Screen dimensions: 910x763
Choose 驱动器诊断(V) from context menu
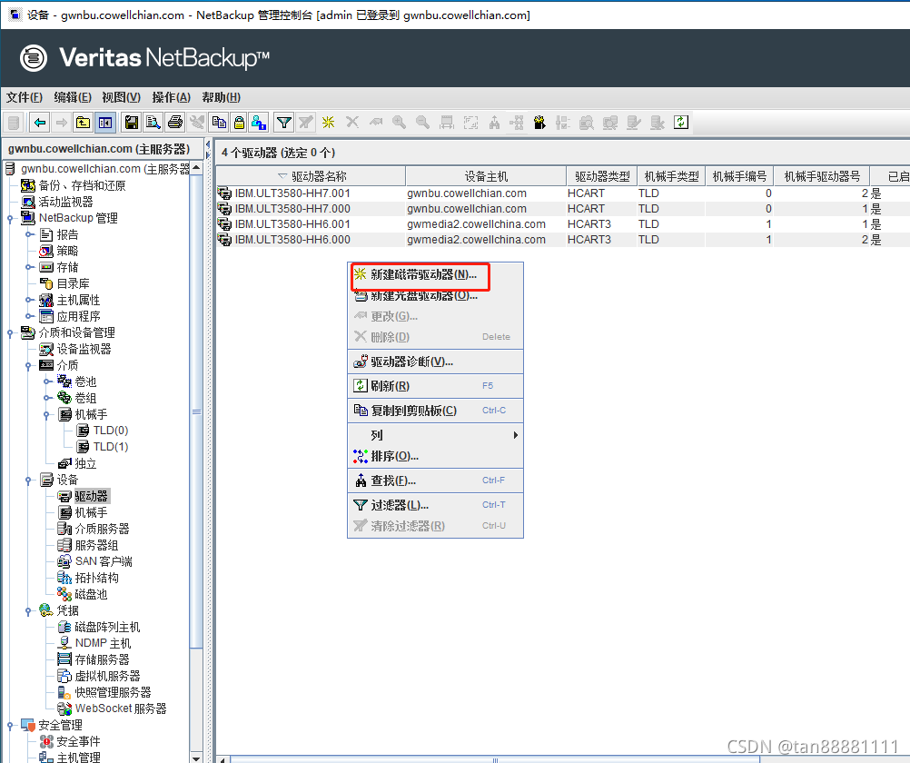(x=435, y=362)
